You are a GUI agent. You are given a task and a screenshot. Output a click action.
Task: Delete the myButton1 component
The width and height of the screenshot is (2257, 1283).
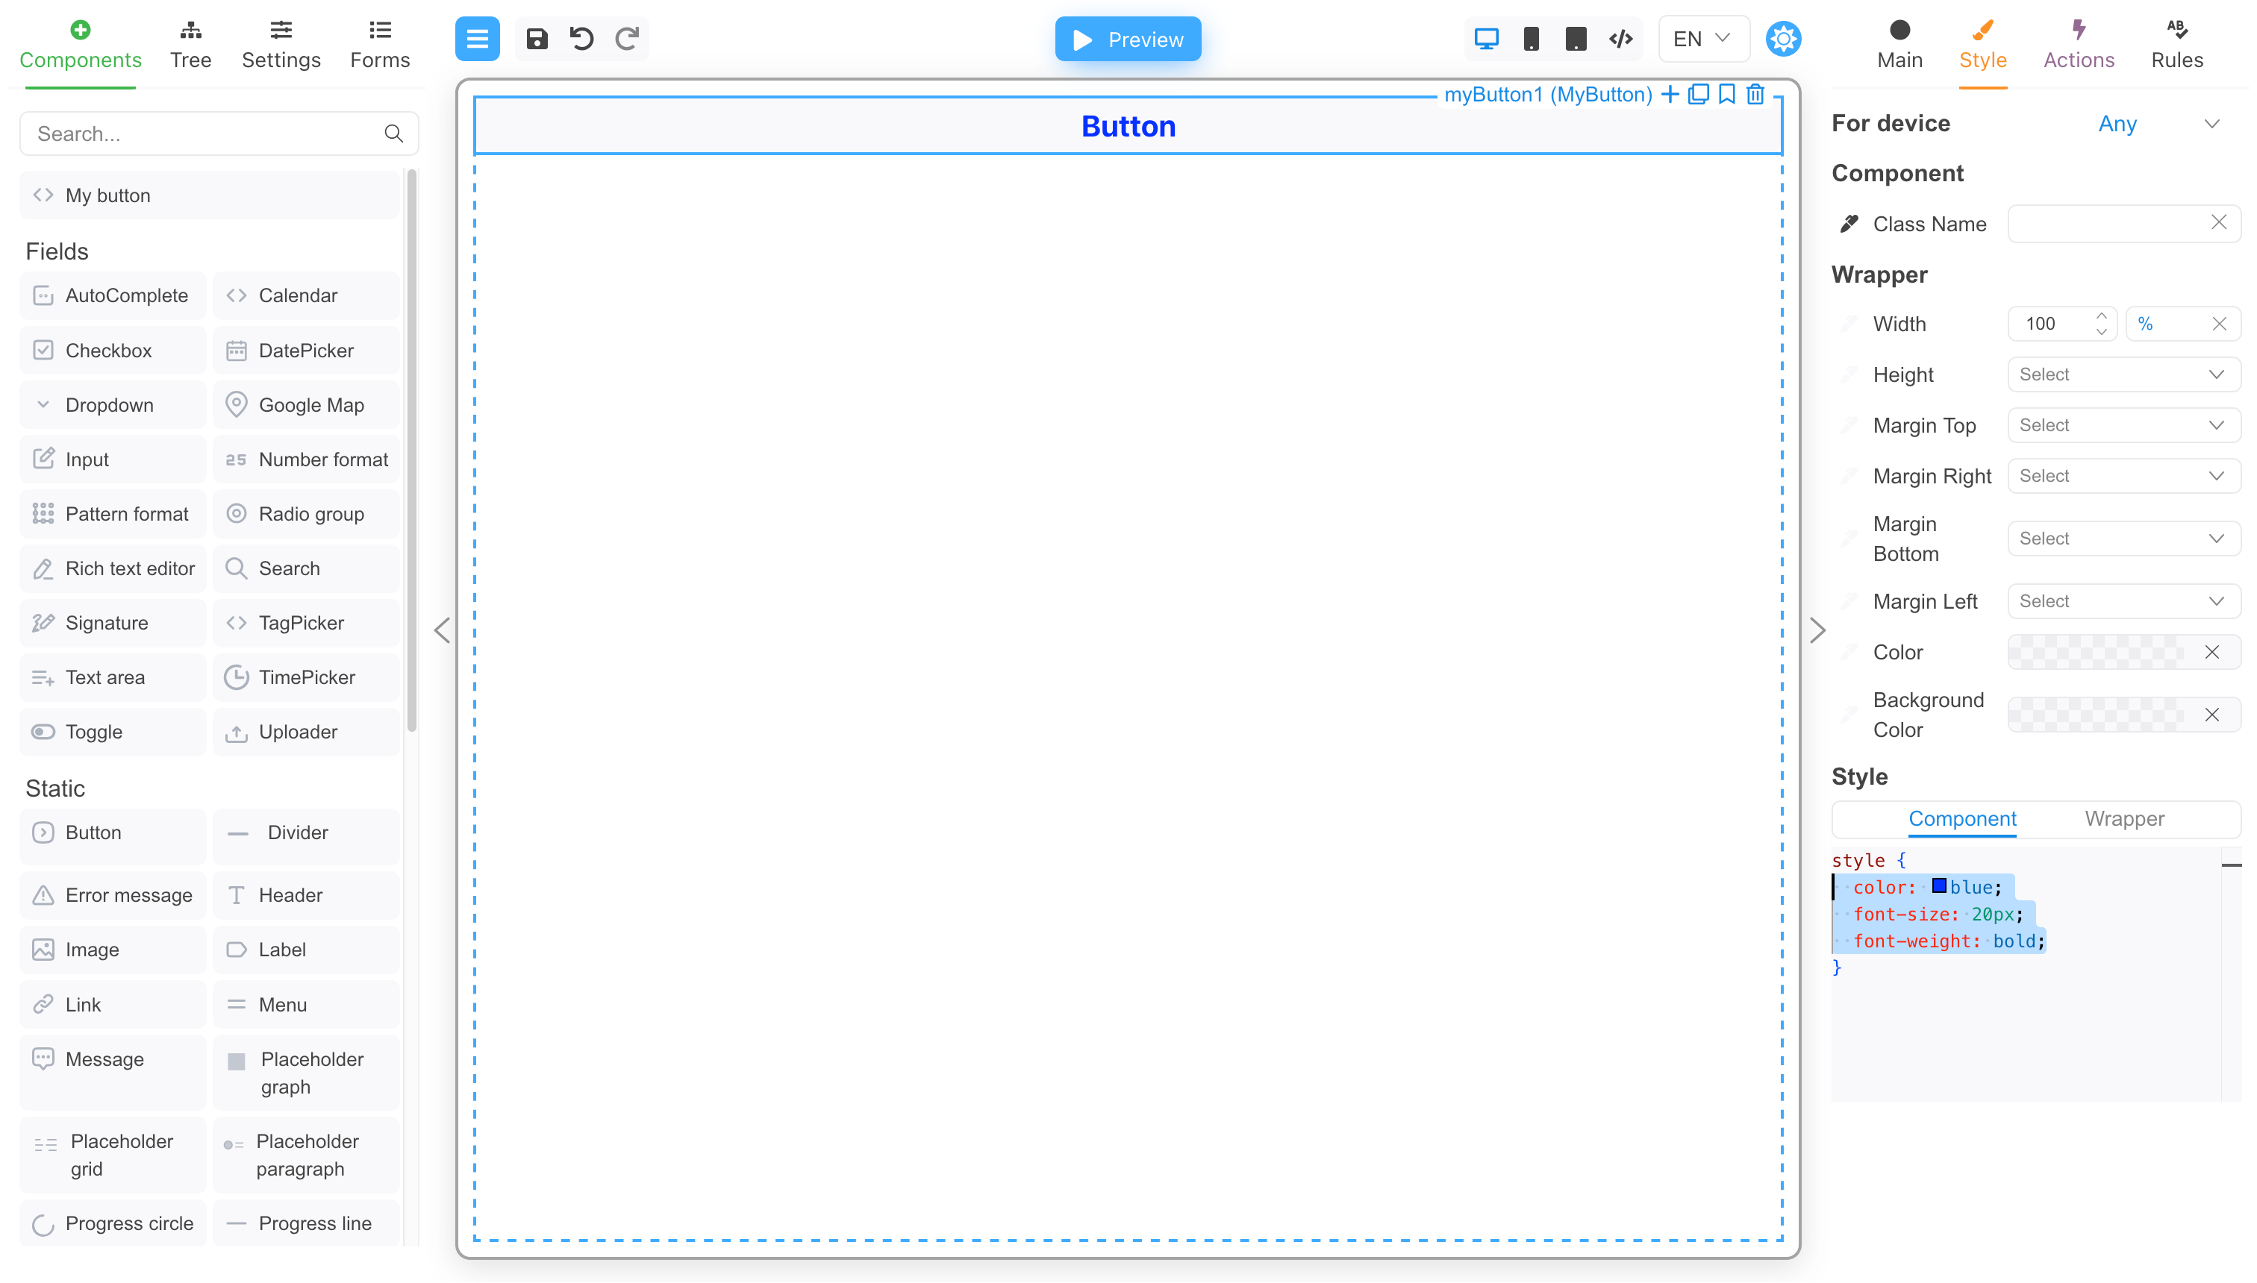1755,94
